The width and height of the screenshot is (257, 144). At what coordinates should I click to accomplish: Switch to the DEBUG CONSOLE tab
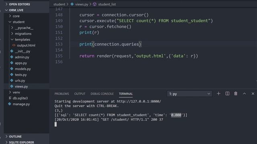point(102,94)
